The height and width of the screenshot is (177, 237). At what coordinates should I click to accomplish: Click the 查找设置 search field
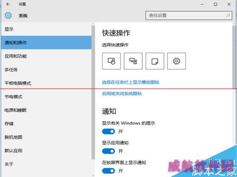189,16
